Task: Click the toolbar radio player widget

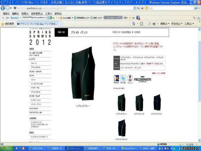Action: 113,18
